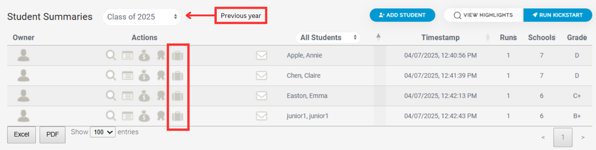
Task: Open the Show 100 entries selector
Action: [x=103, y=132]
